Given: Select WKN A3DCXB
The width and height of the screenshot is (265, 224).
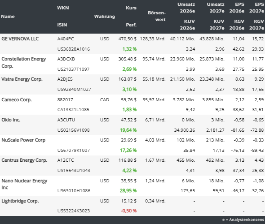Looking at the screenshot, I should tap(66, 59).
